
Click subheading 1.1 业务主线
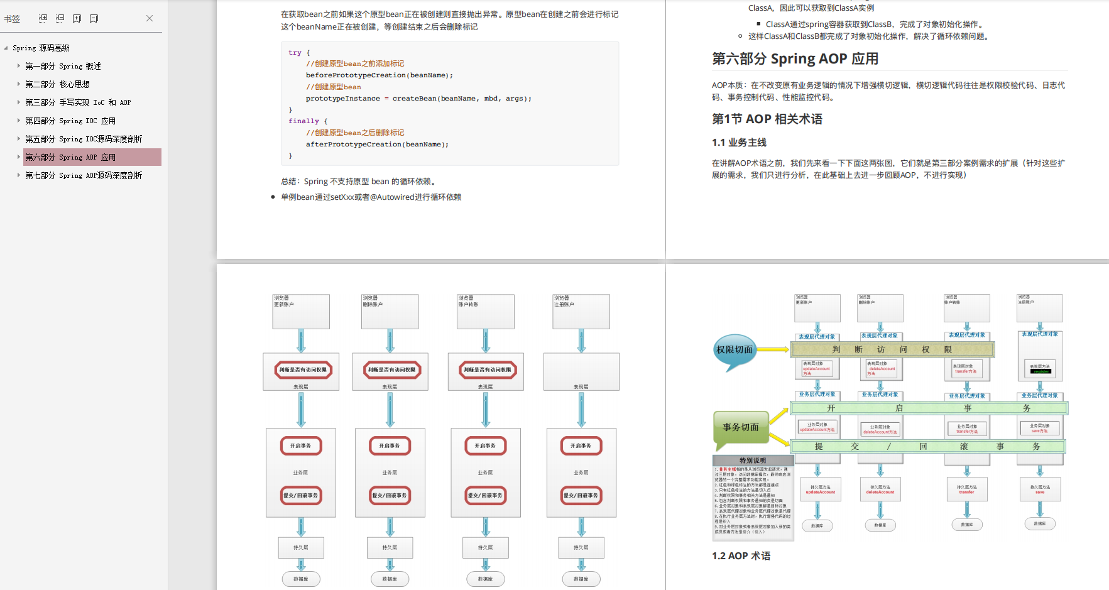point(739,143)
